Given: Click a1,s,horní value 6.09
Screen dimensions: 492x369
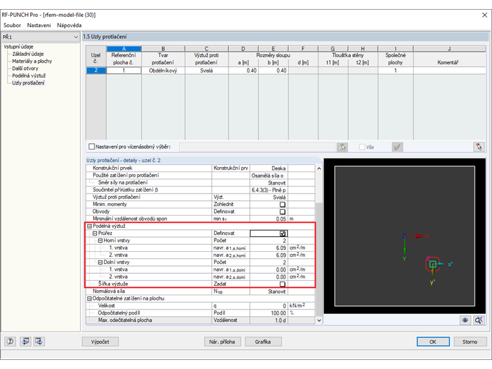Looking at the screenshot, I should [x=269, y=248].
